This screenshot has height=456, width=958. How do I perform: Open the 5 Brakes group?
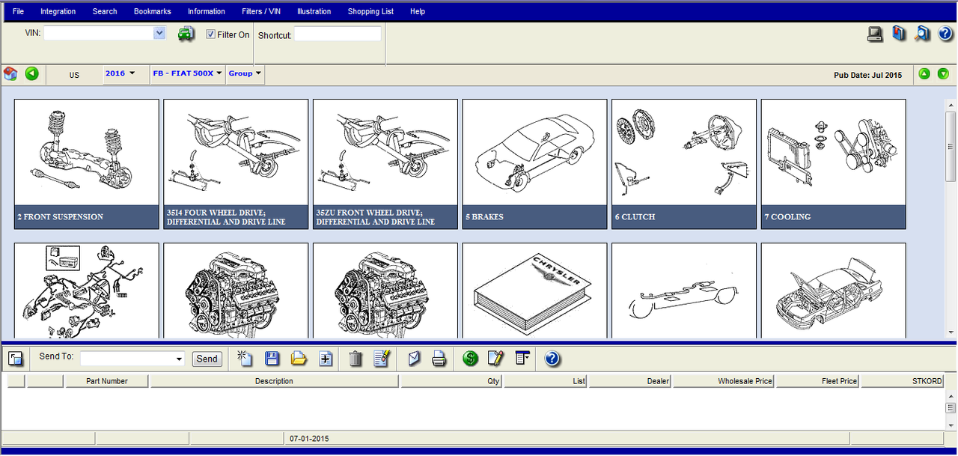coord(534,164)
